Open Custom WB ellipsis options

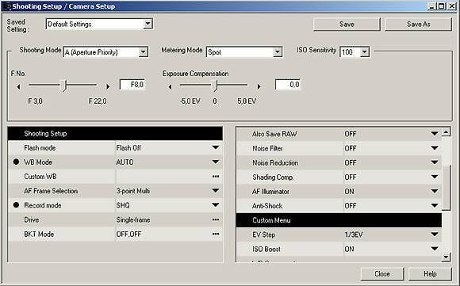coord(216,177)
